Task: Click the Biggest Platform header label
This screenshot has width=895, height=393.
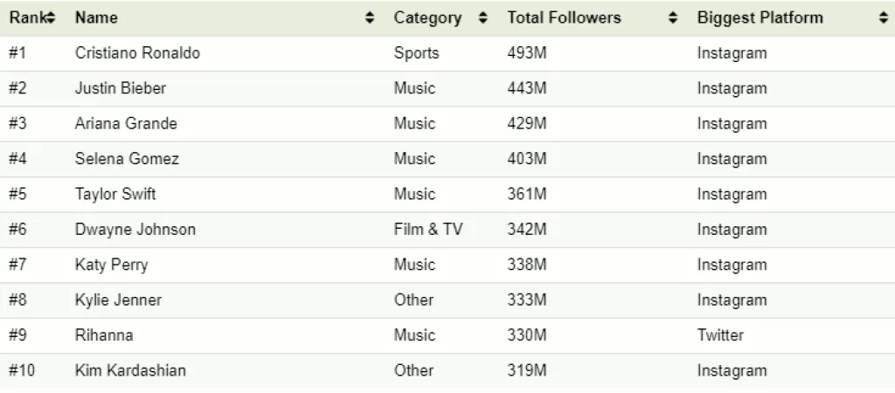Action: pyautogui.click(x=760, y=18)
